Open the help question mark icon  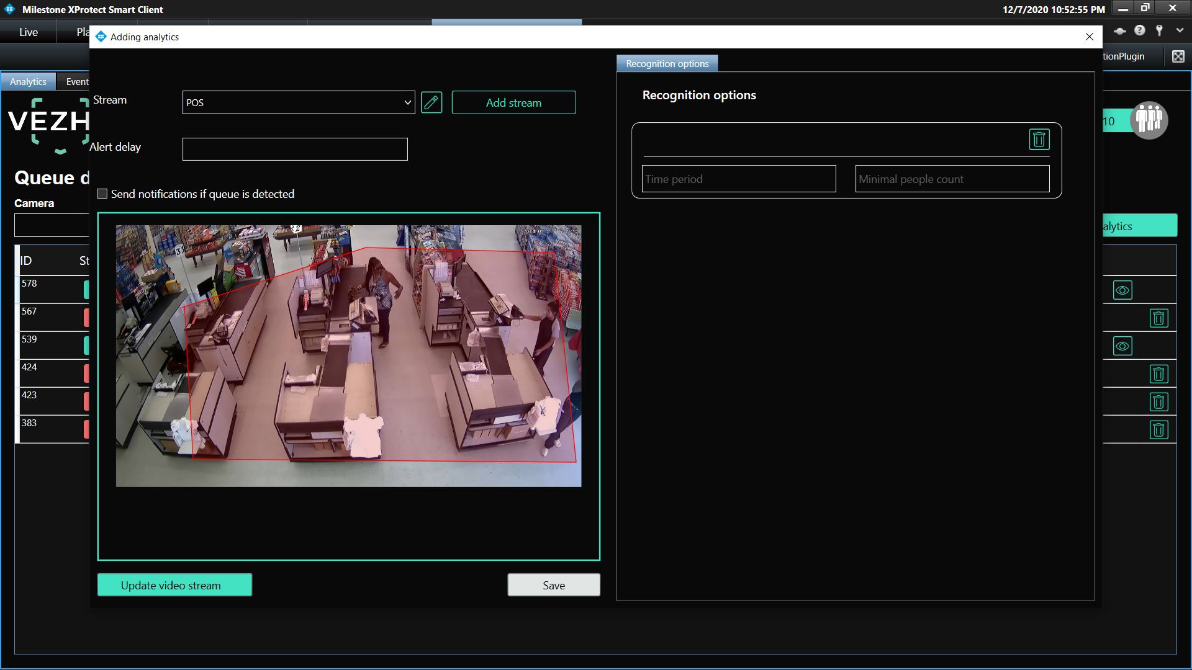tap(1140, 30)
